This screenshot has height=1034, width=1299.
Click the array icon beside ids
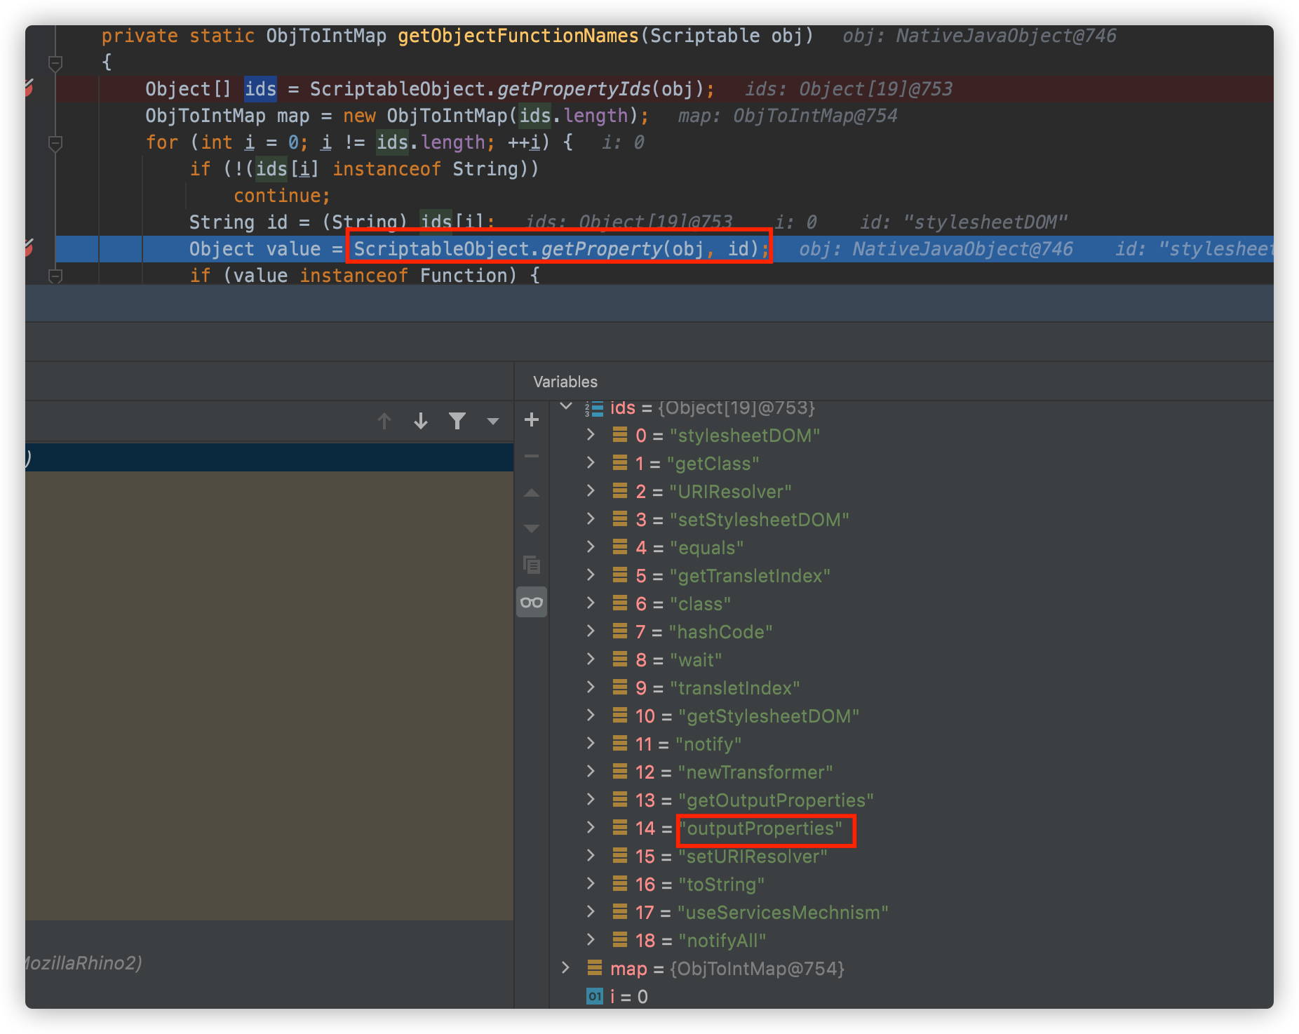tap(595, 408)
